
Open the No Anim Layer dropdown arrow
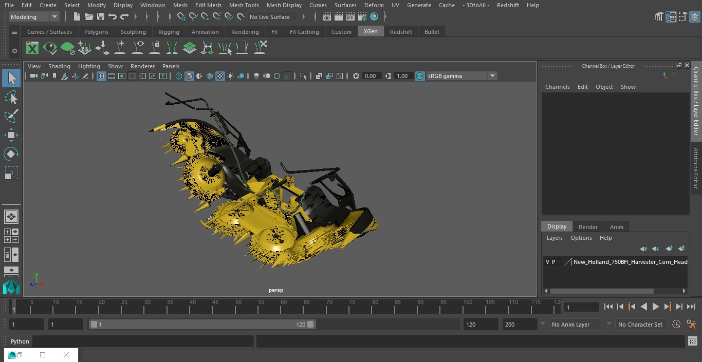click(543, 325)
